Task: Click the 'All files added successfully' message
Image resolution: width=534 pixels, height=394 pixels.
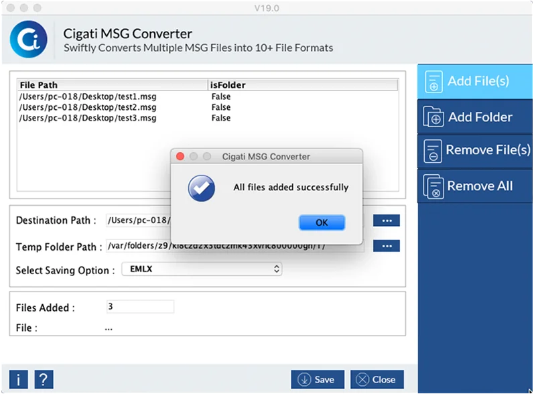Action: coord(291,188)
